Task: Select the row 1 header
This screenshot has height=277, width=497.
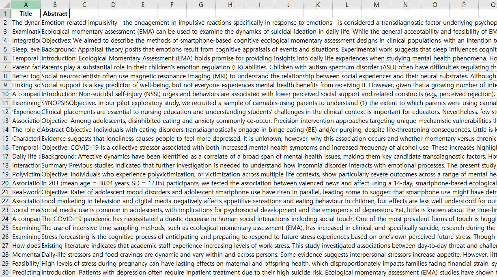Action: (5, 13)
